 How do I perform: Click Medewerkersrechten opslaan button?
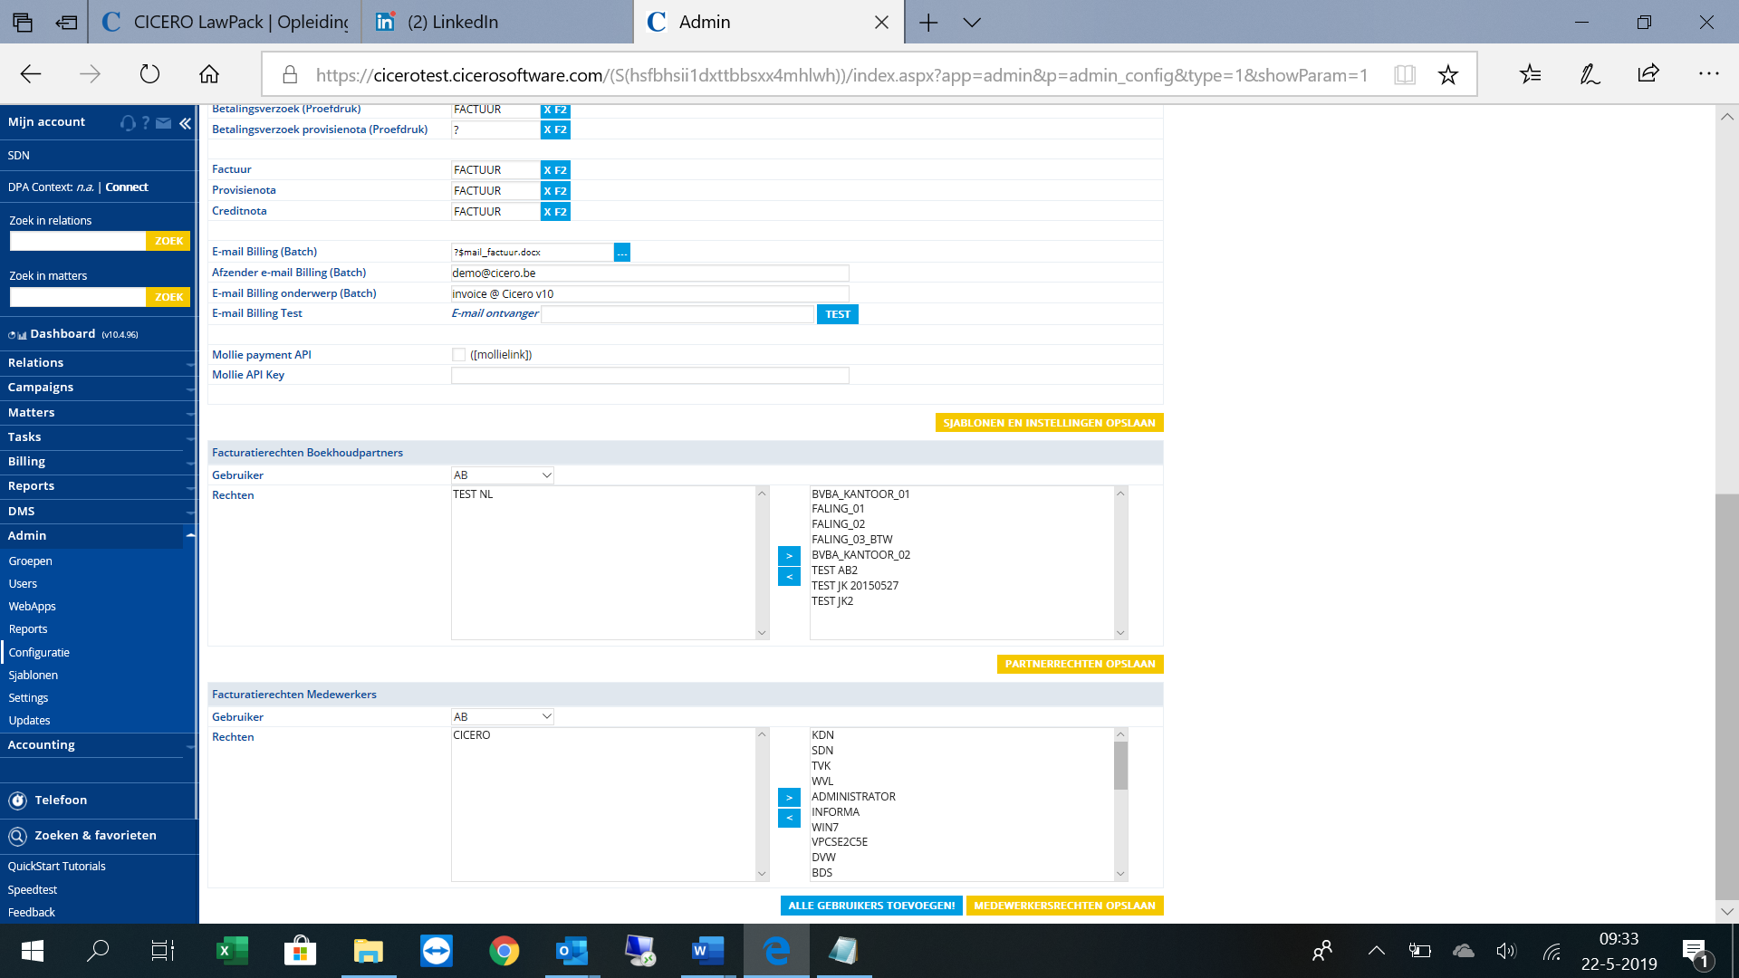(x=1064, y=906)
